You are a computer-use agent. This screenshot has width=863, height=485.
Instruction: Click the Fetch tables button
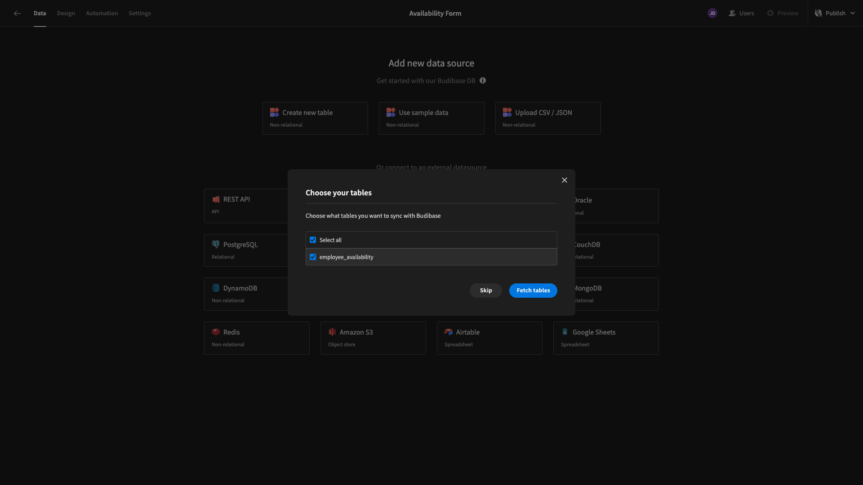coord(533,291)
